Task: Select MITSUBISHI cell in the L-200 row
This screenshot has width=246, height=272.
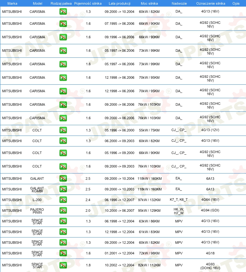Action: 12,200
